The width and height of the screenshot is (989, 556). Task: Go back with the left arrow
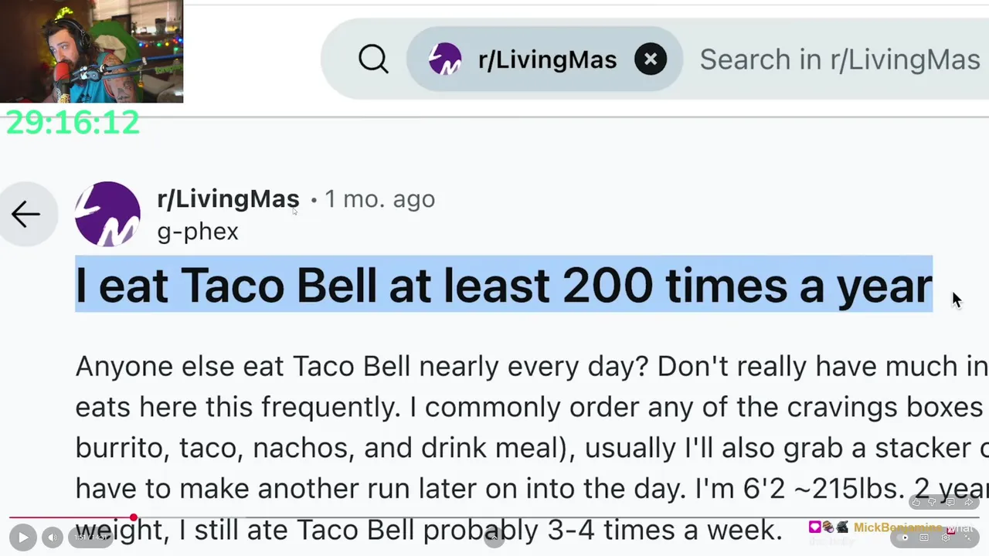point(25,215)
